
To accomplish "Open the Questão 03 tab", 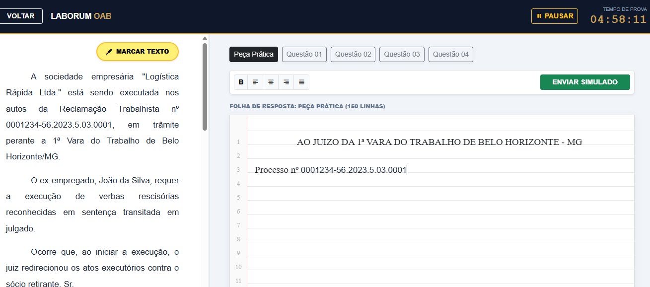I will coord(402,54).
